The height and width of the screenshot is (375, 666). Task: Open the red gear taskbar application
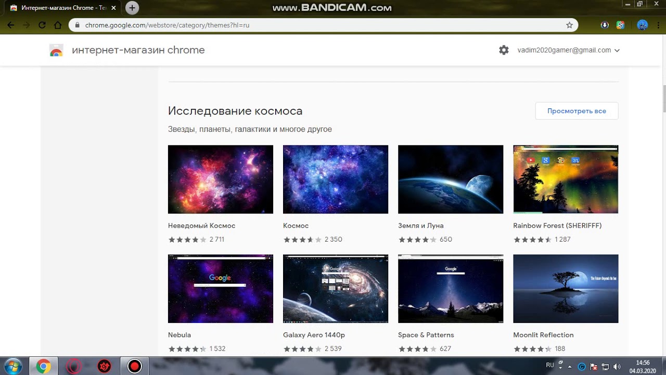[105, 367]
